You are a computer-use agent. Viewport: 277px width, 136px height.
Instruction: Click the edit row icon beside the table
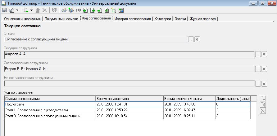tap(263, 105)
